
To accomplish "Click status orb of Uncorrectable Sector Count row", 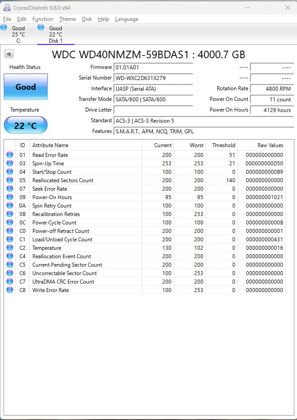I will point(10,273).
